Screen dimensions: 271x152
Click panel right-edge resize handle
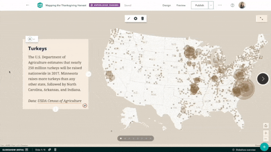pyautogui.click(x=89, y=74)
